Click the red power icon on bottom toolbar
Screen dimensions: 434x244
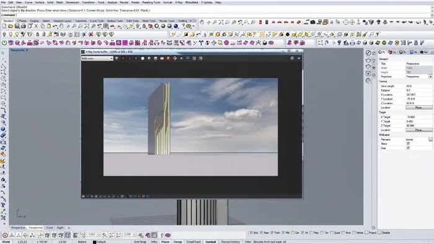[x=5, y=235]
